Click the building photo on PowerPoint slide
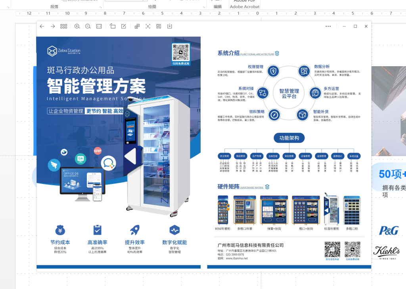The width and height of the screenshot is (406, 289). coord(389,111)
